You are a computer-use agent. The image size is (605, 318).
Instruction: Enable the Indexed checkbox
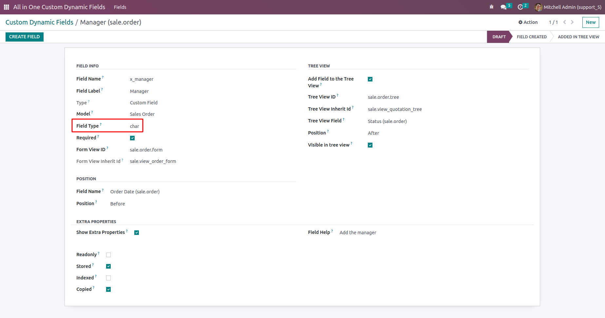(108, 278)
